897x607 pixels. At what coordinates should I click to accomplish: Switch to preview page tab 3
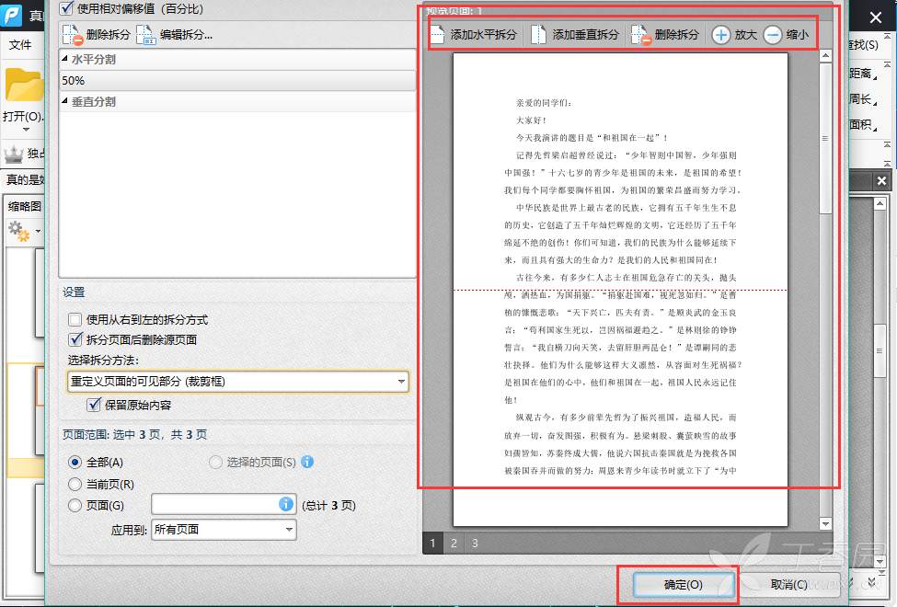tap(475, 543)
